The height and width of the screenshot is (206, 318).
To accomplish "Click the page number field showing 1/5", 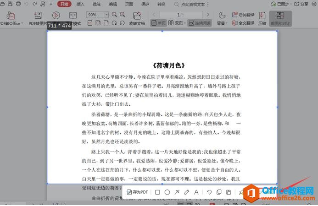I will click(181, 15).
